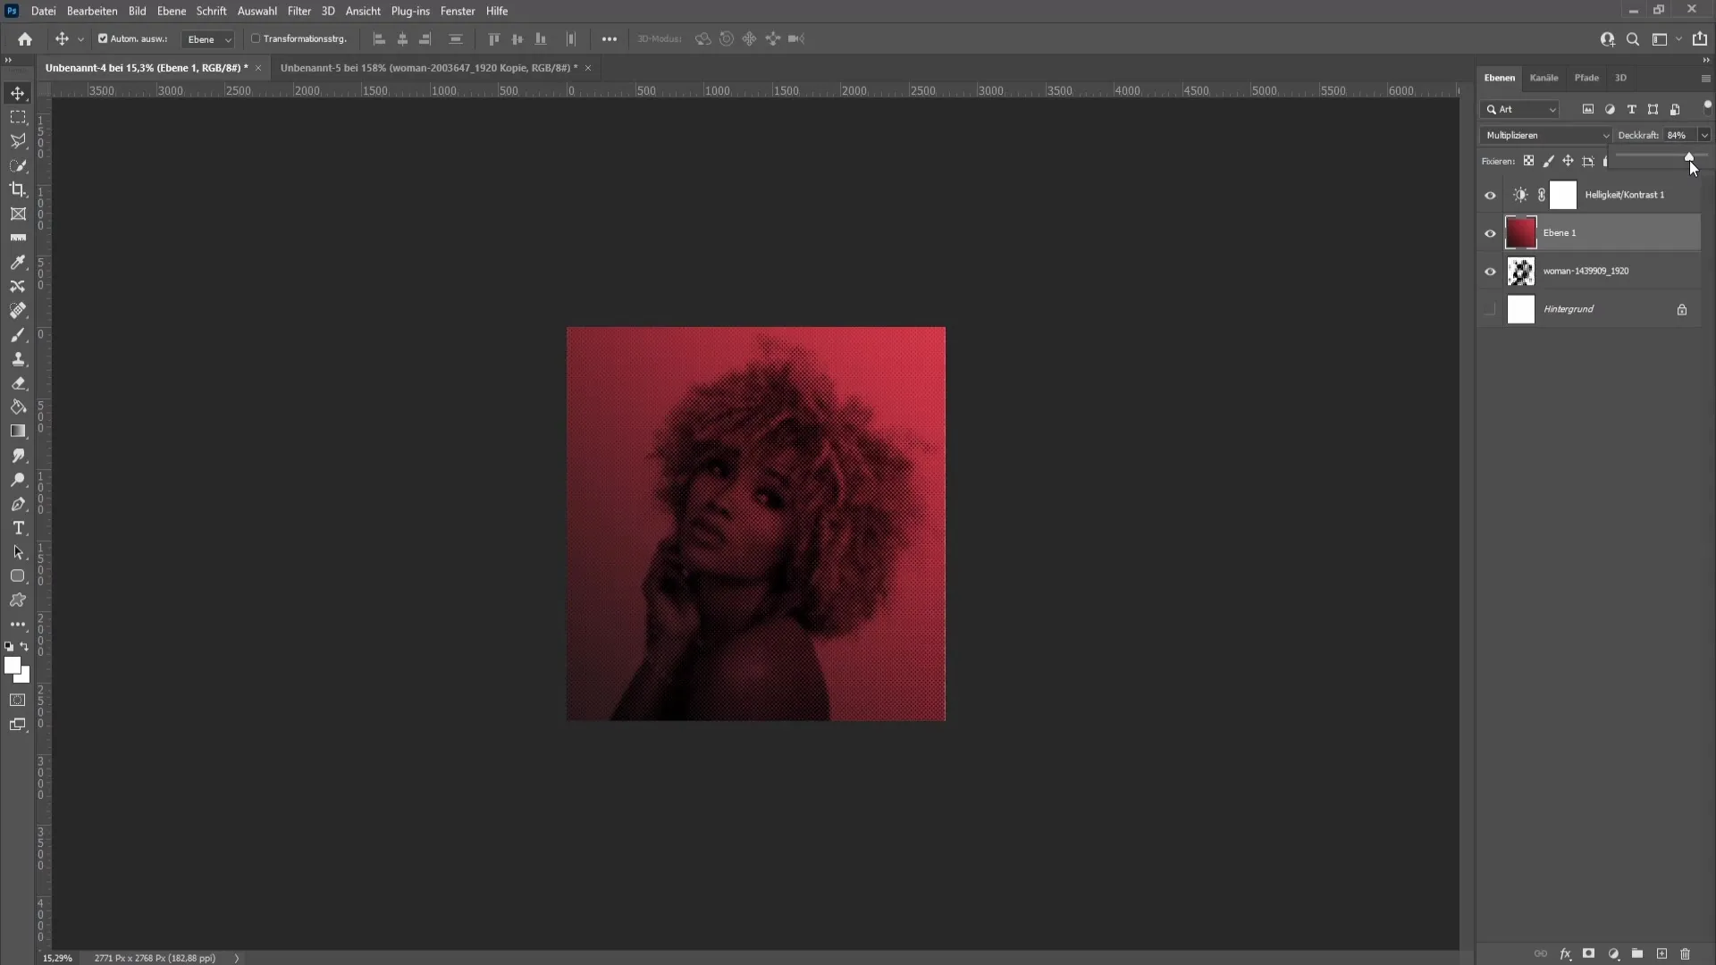Open the Layers panel flyout menu
This screenshot has width=1716, height=965.
[x=1705, y=79]
